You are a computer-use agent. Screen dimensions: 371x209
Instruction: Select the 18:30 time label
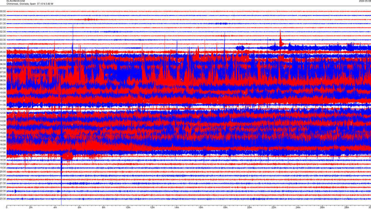point(3,160)
